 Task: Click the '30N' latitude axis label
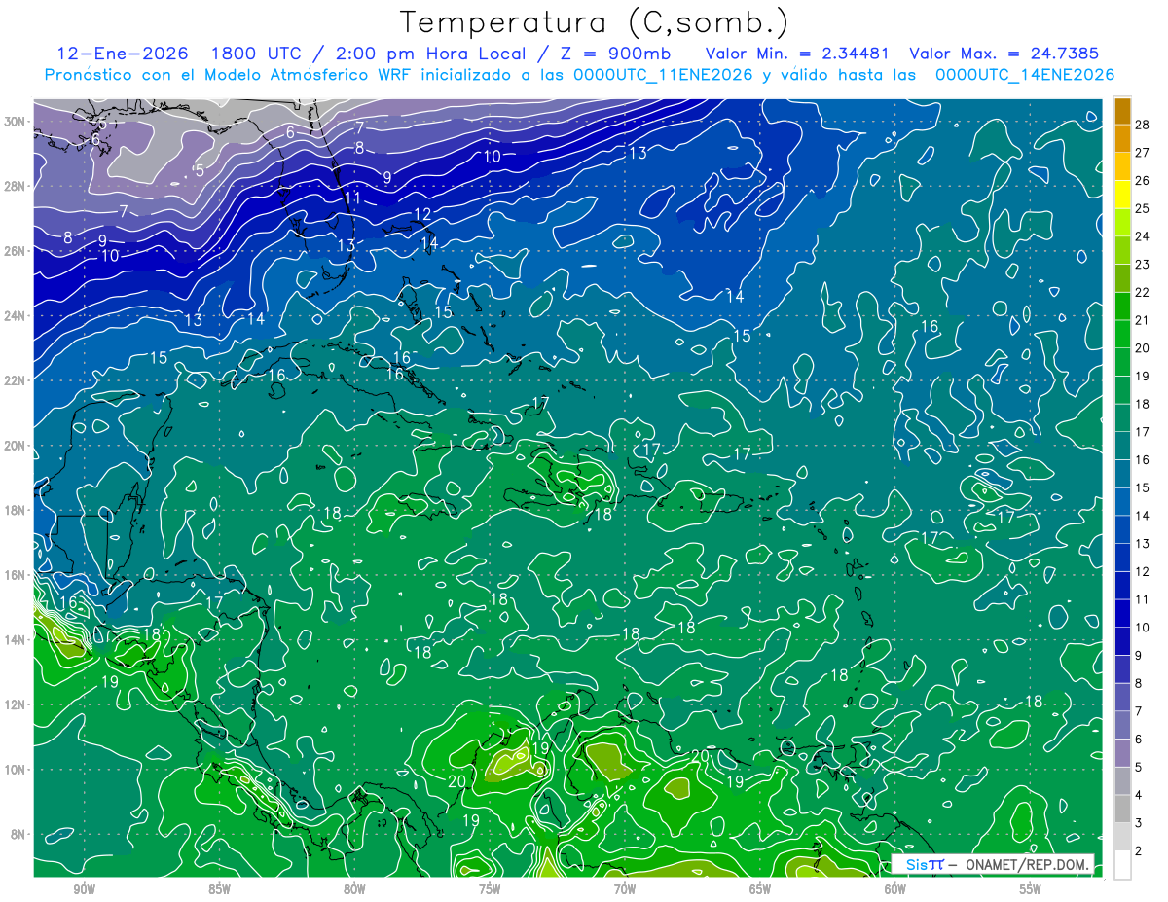[16, 122]
